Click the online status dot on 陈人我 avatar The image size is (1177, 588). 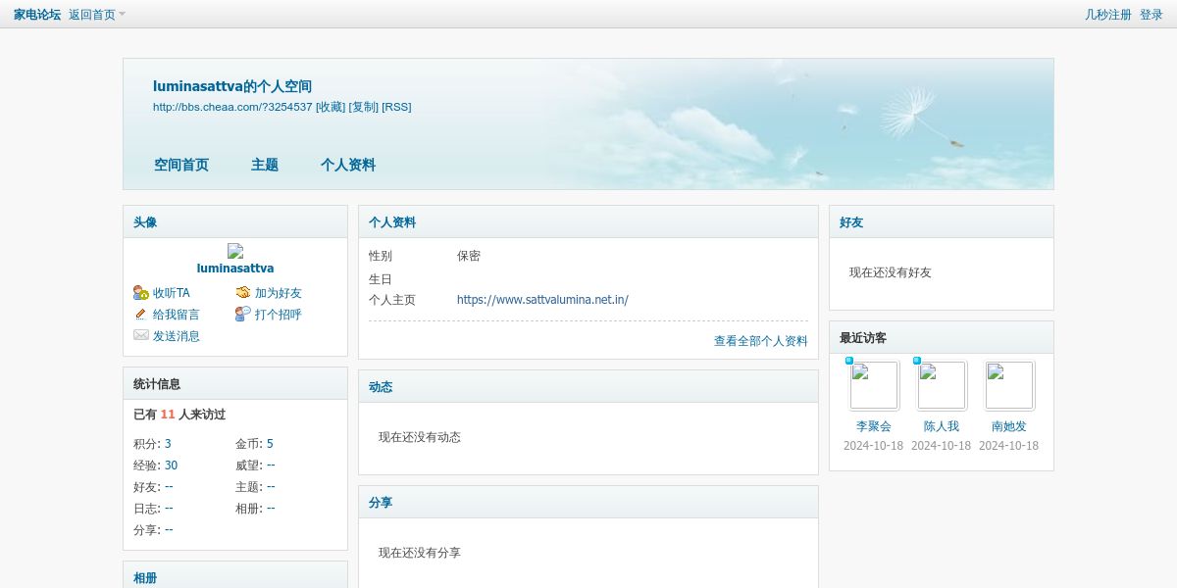click(x=917, y=361)
